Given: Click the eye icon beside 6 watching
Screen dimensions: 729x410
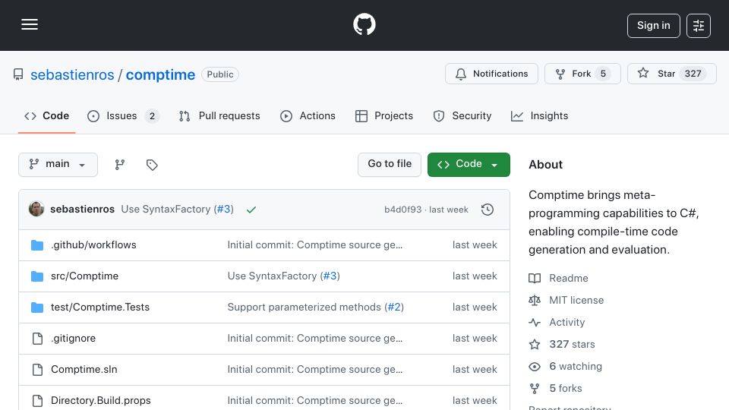Looking at the screenshot, I should tap(535, 366).
